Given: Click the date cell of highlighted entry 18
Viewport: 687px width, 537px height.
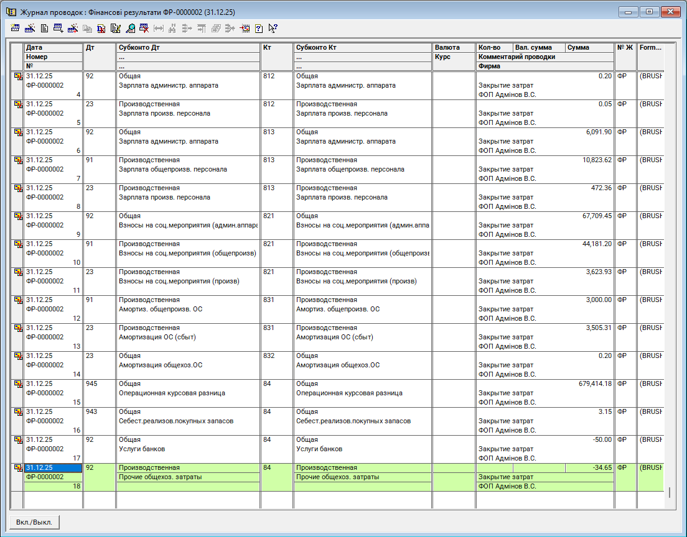Looking at the screenshot, I should [x=53, y=468].
